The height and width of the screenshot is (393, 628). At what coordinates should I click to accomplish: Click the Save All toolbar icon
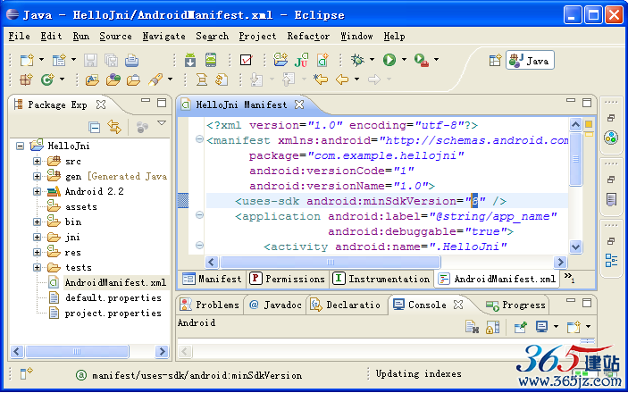111,60
